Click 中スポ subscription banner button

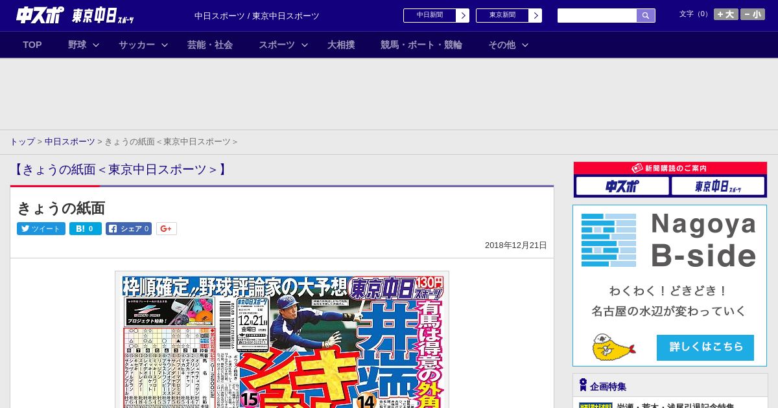coord(622,187)
